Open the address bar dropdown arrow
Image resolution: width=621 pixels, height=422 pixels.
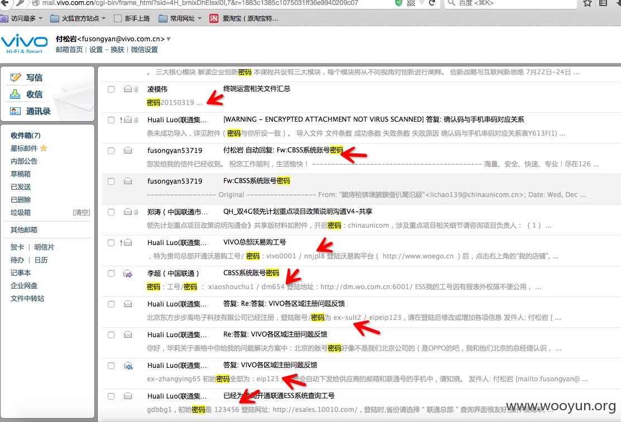click(422, 3)
